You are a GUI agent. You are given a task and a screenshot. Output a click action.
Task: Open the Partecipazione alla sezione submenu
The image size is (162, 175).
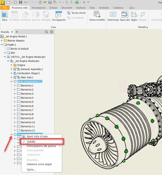pos(41,146)
